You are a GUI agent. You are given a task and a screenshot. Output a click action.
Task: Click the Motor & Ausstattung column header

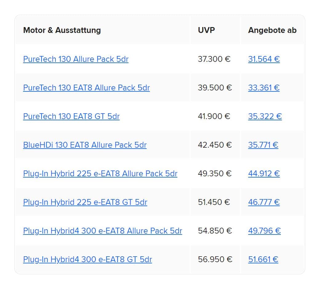[x=62, y=30]
